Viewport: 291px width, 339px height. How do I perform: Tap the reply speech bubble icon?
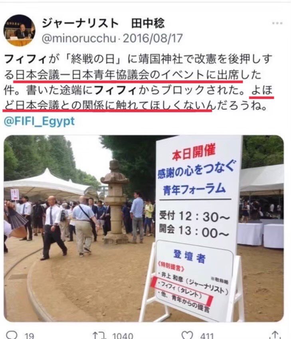[x=11, y=335]
